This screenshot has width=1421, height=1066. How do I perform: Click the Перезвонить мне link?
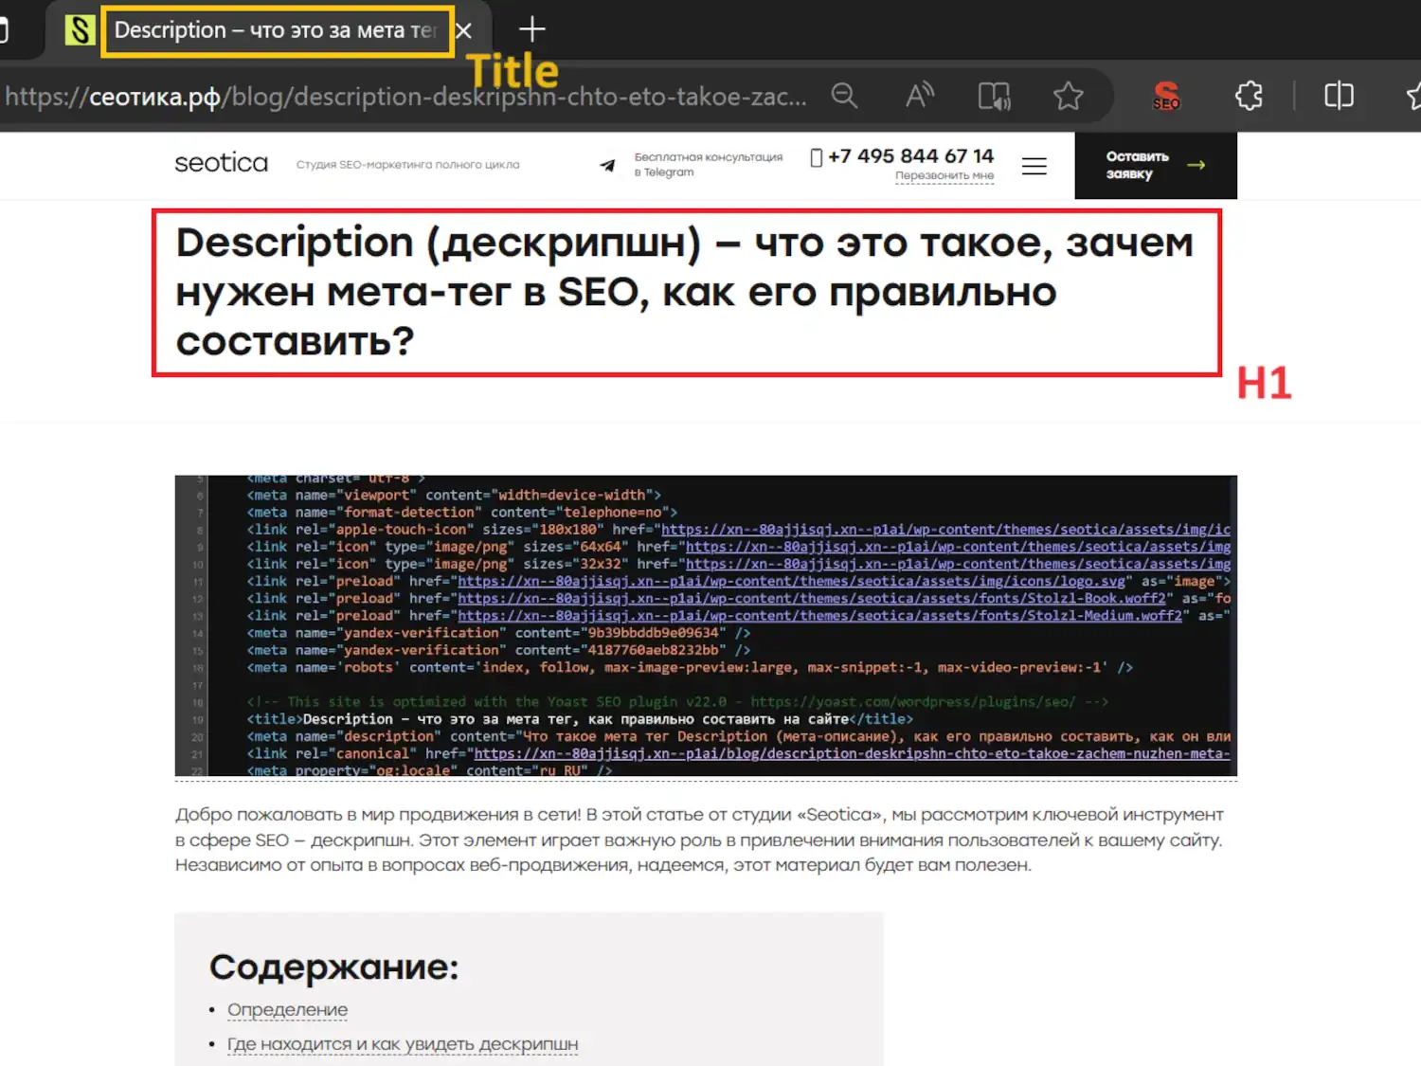pos(944,176)
